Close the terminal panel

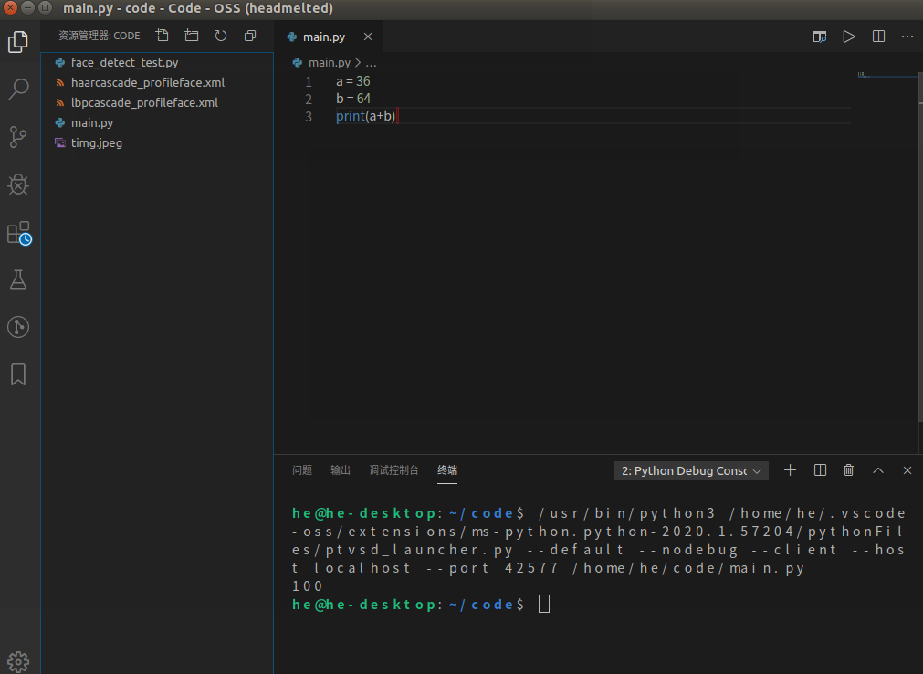[907, 470]
